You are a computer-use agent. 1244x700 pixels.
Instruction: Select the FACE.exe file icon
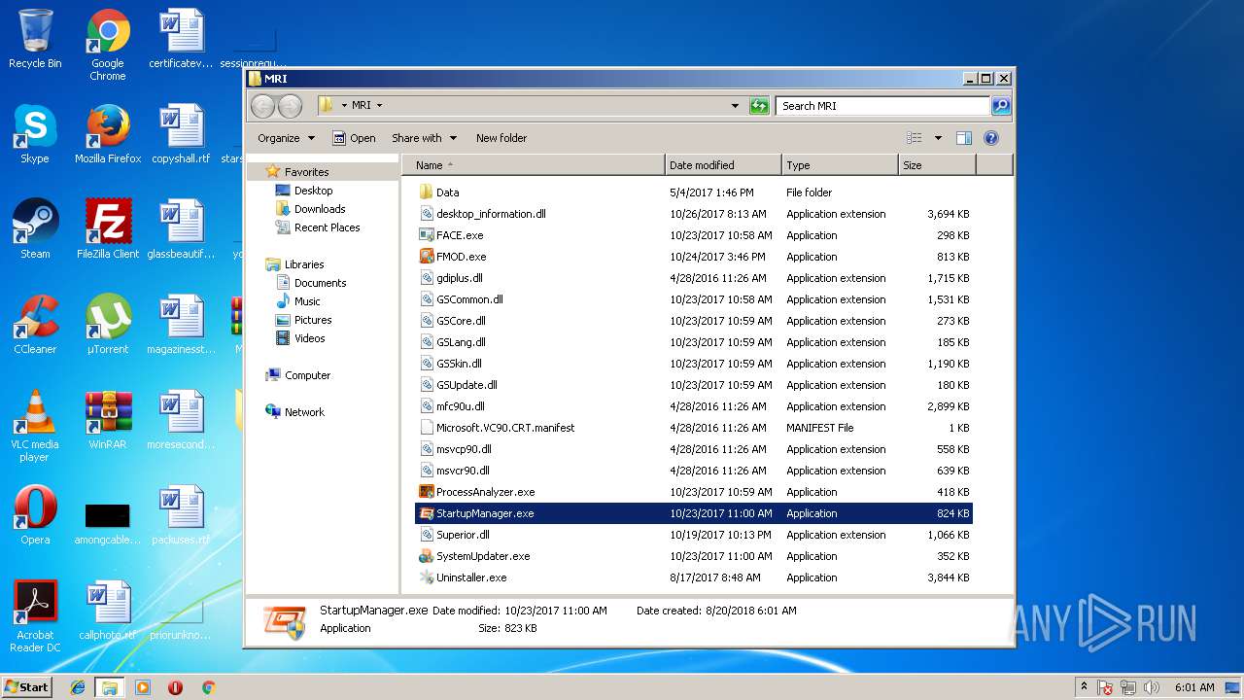tap(426, 235)
